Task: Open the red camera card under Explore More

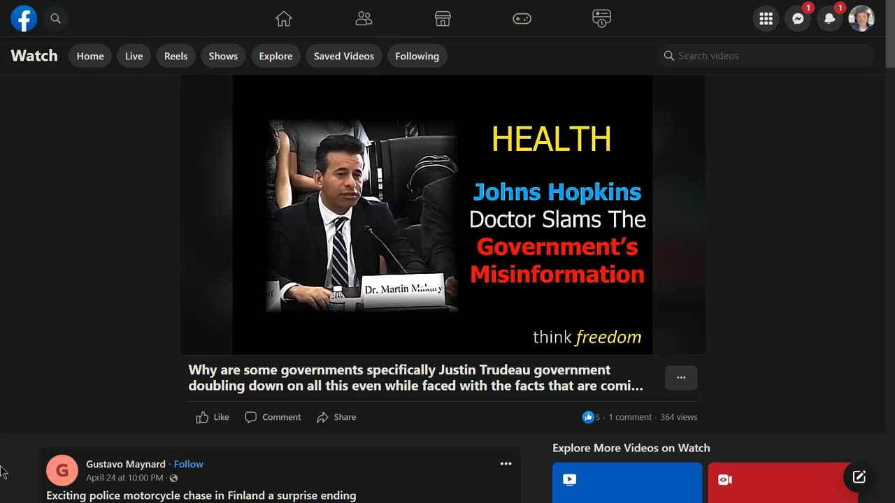Action: click(782, 483)
